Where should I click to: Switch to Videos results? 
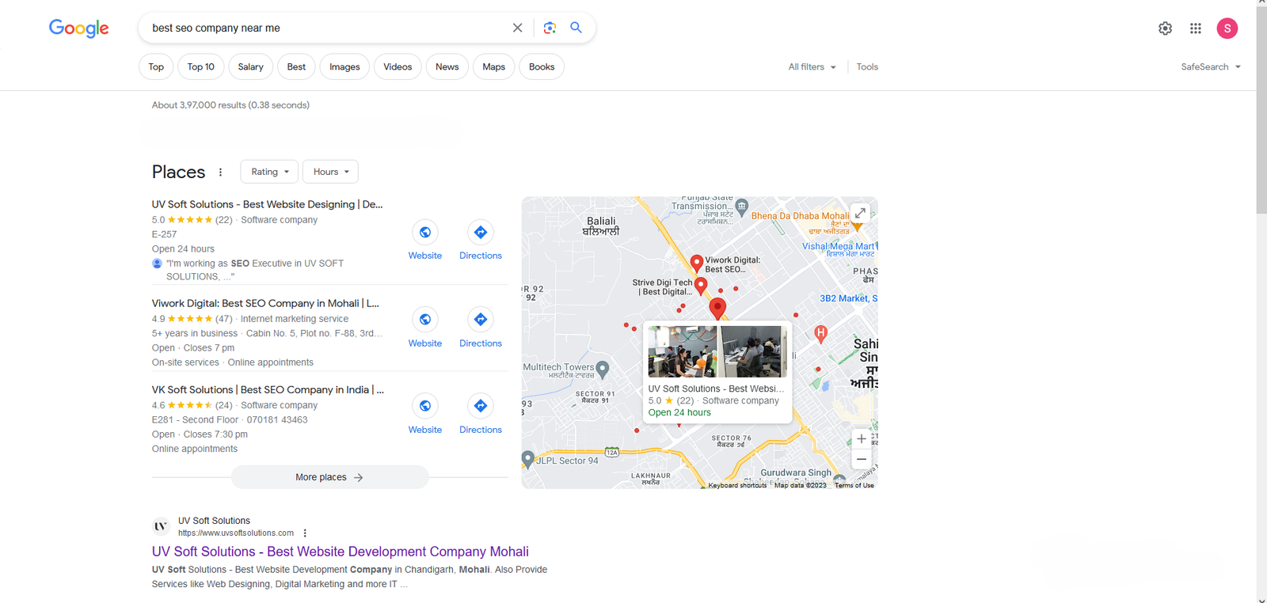[398, 67]
